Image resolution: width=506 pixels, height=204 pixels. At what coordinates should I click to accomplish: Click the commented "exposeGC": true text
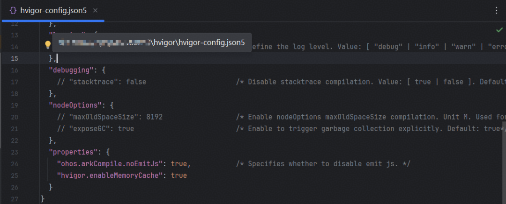(x=96, y=129)
